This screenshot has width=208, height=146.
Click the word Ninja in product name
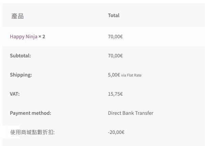click(x=31, y=36)
